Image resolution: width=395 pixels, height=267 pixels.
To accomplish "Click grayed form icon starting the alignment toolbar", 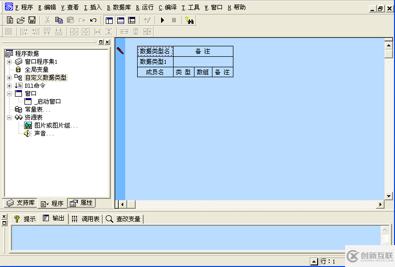I will pyautogui.click(x=9, y=32).
